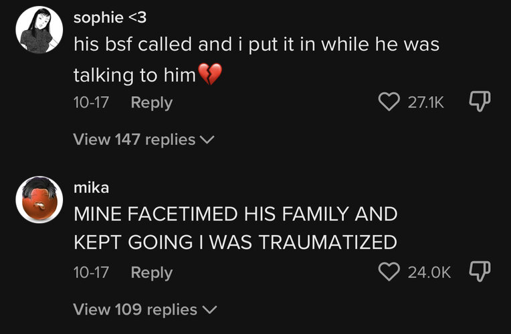The width and height of the screenshot is (511, 334).
Task: Click the 27.1K like count
Action: point(425,103)
